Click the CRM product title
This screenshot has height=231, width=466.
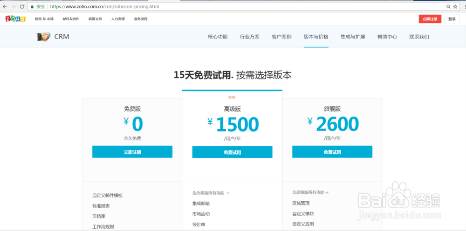62,37
